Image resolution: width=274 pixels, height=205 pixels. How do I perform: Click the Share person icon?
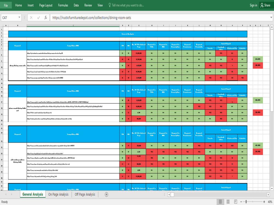(262, 5)
